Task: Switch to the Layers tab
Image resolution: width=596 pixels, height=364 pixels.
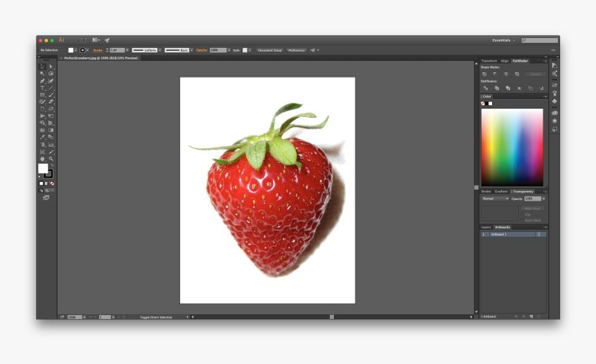Action: (486, 227)
